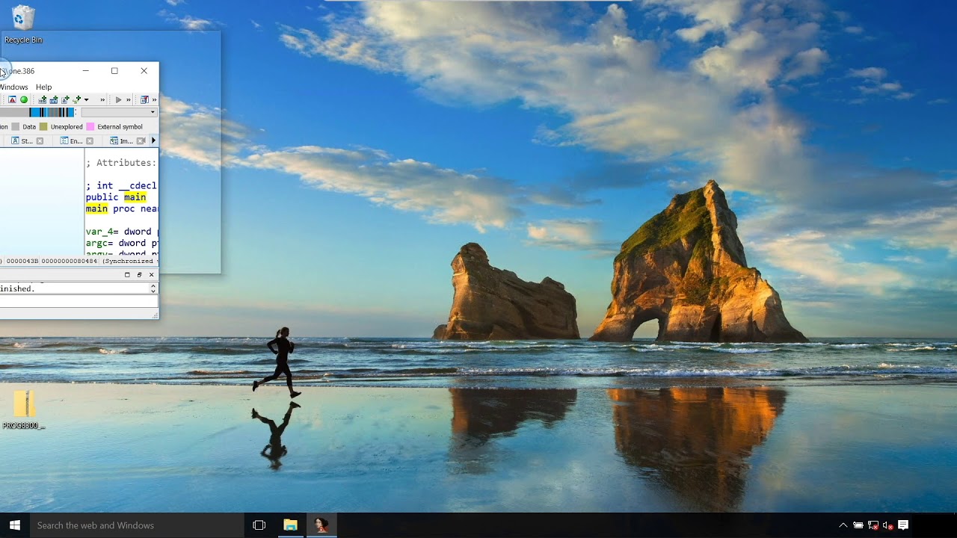Open the small arrow next to green-arrow icons
The height and width of the screenshot is (538, 957).
click(86, 99)
